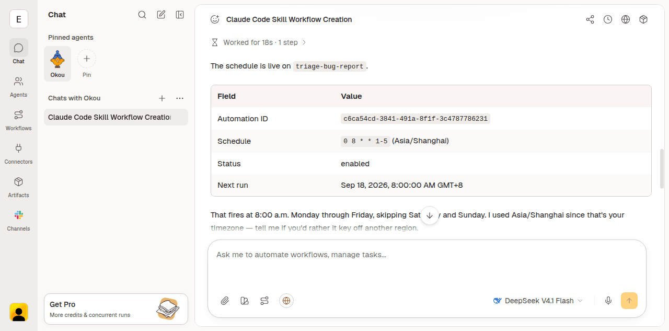Toggle the web search globe in composer
669x331 pixels.
[x=286, y=301]
